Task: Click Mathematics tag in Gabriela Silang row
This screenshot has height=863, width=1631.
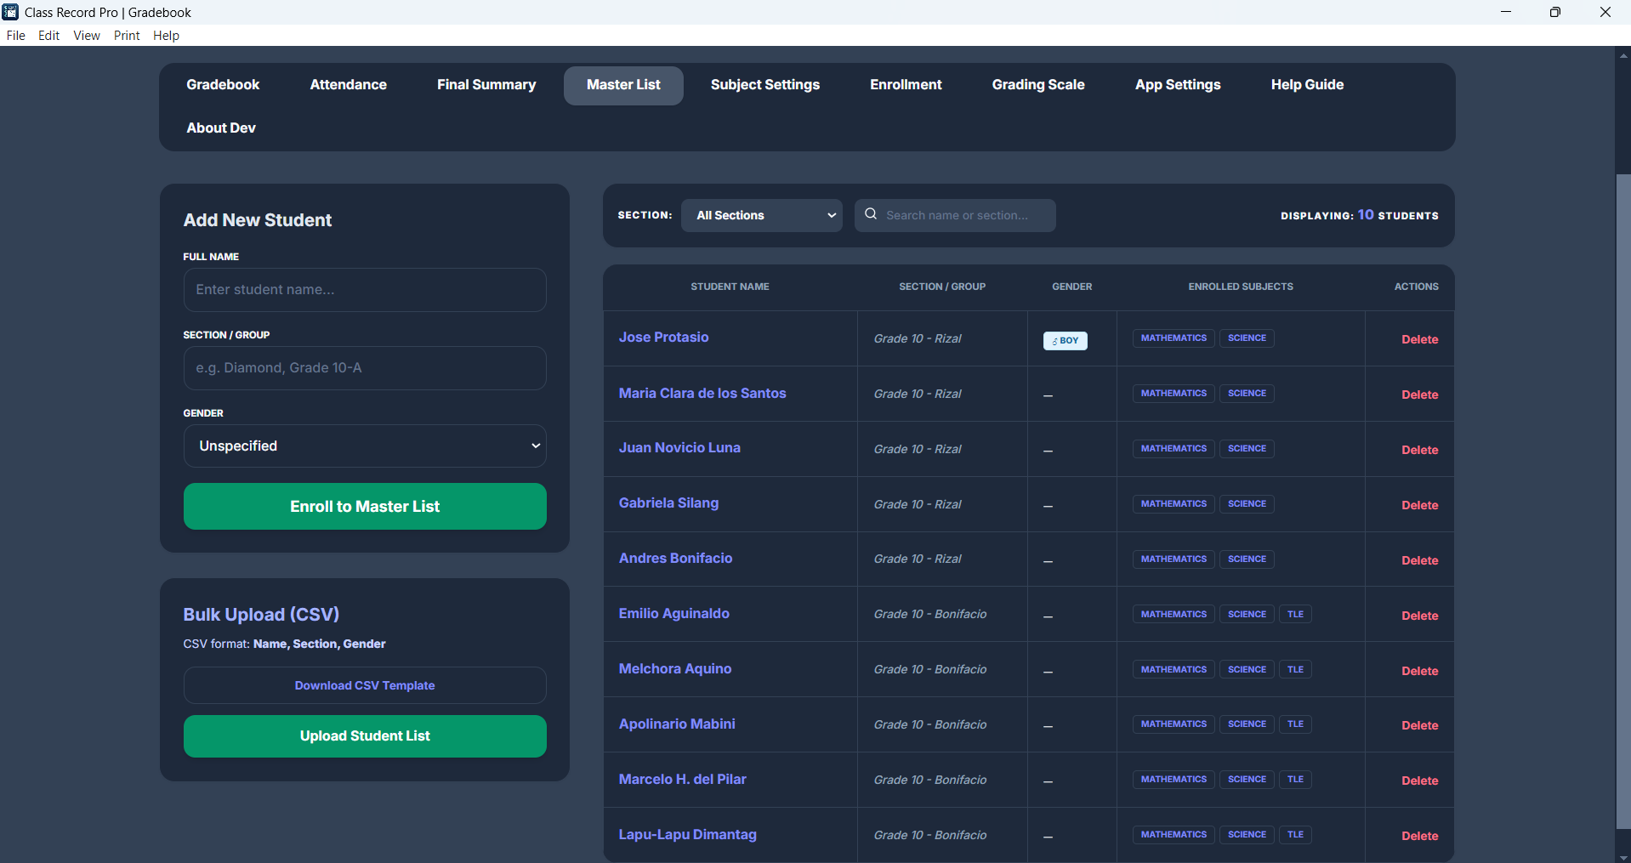Action: (1173, 504)
